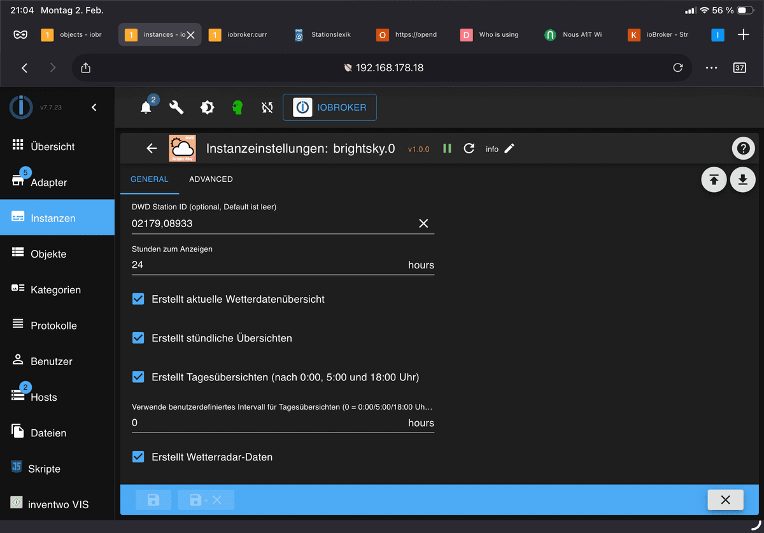Switch to the GENERAL tab
This screenshot has width=764, height=533.
150,179
